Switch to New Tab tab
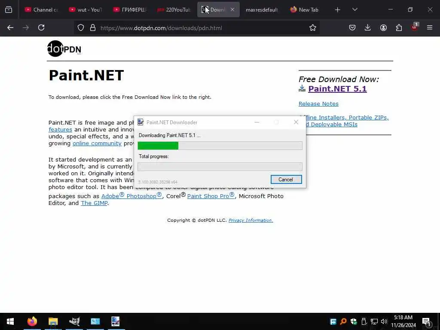 (x=306, y=10)
